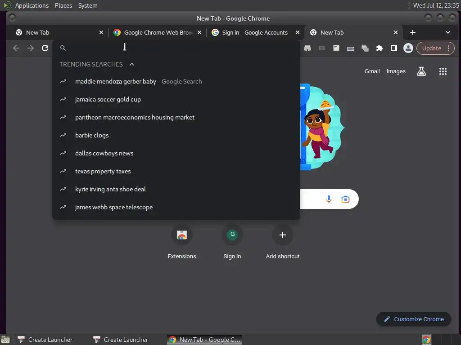Click the Chrome icon in bottom-right tray
This screenshot has width=461, height=345.
pos(426,340)
